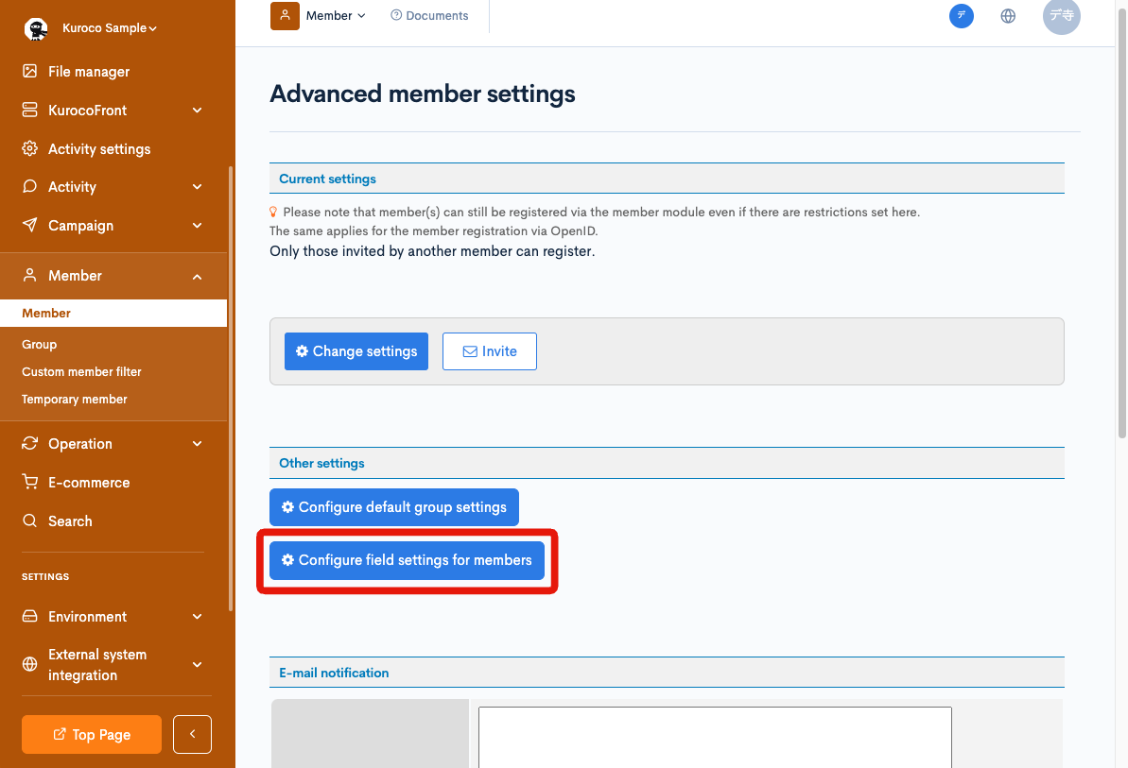
Task: Click the Campaign megaphone icon
Action: pyautogui.click(x=28, y=225)
